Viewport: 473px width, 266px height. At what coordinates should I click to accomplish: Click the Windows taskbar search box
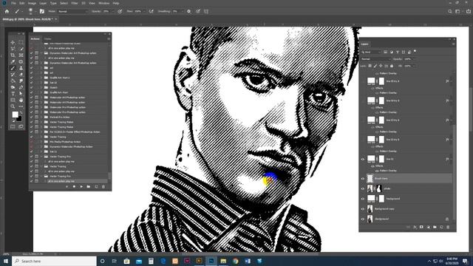click(54, 261)
